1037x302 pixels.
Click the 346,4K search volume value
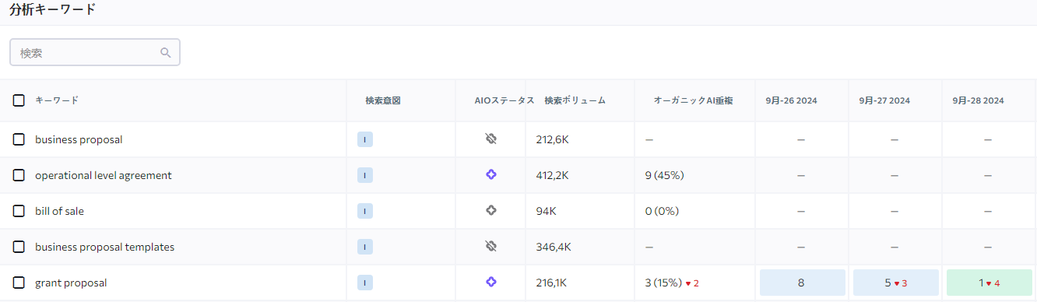[x=554, y=247]
